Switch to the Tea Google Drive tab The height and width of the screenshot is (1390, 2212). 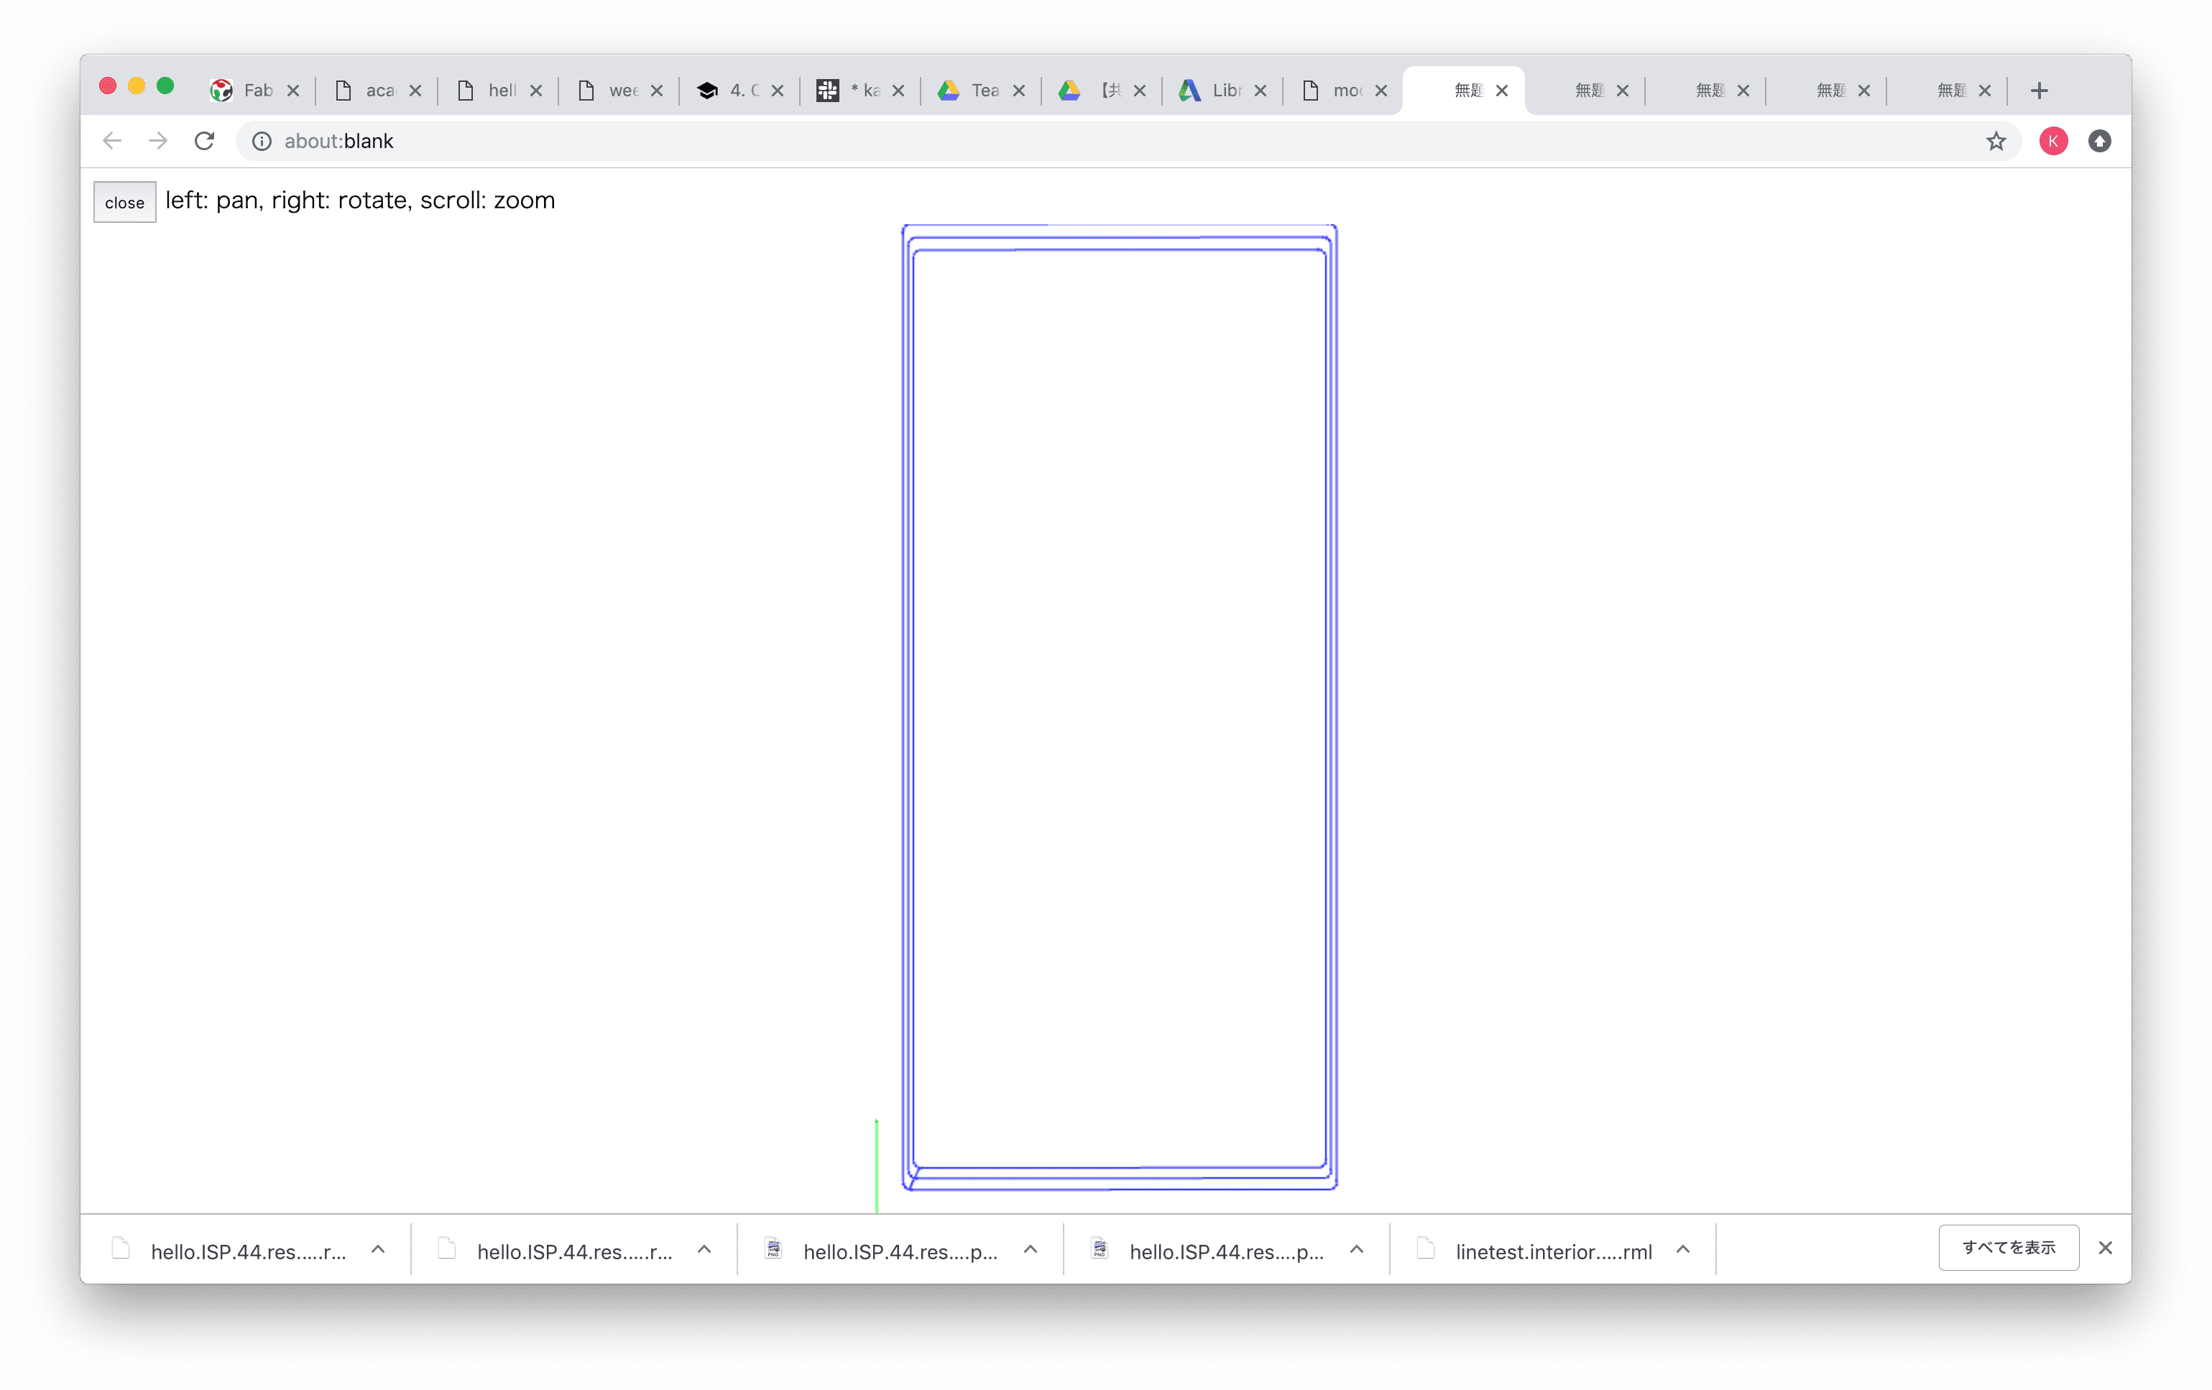coord(975,90)
